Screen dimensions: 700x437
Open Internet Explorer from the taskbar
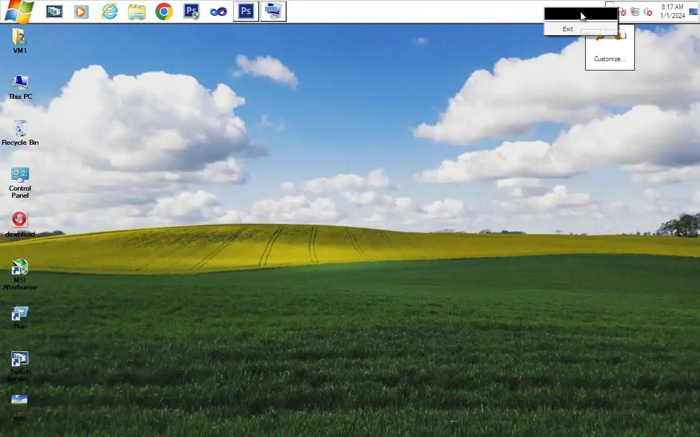point(109,11)
